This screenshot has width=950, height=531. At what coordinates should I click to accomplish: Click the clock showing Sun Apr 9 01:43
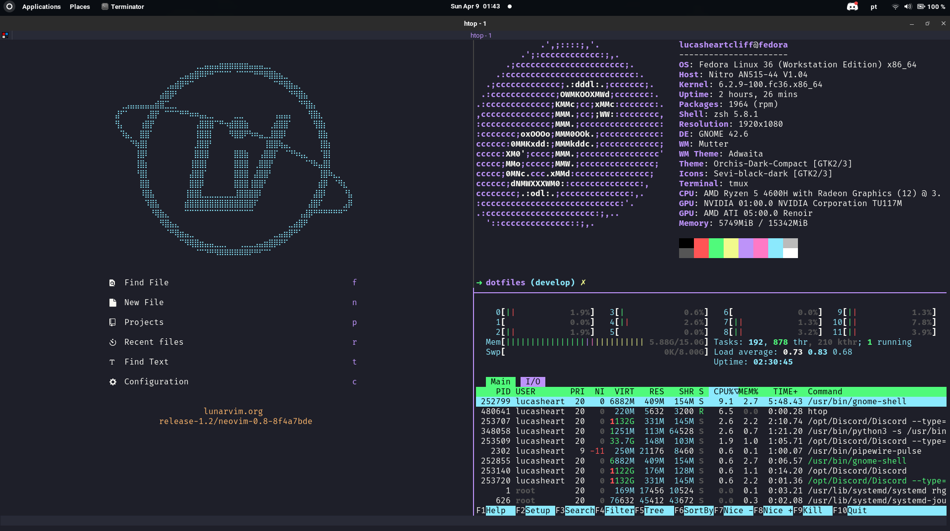(x=475, y=6)
